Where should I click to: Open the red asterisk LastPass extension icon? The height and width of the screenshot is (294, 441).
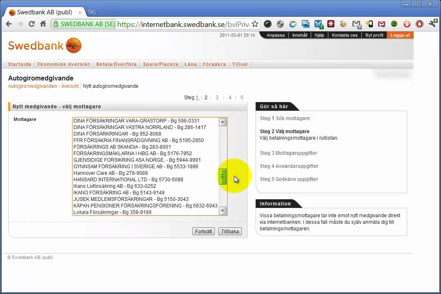(331, 24)
